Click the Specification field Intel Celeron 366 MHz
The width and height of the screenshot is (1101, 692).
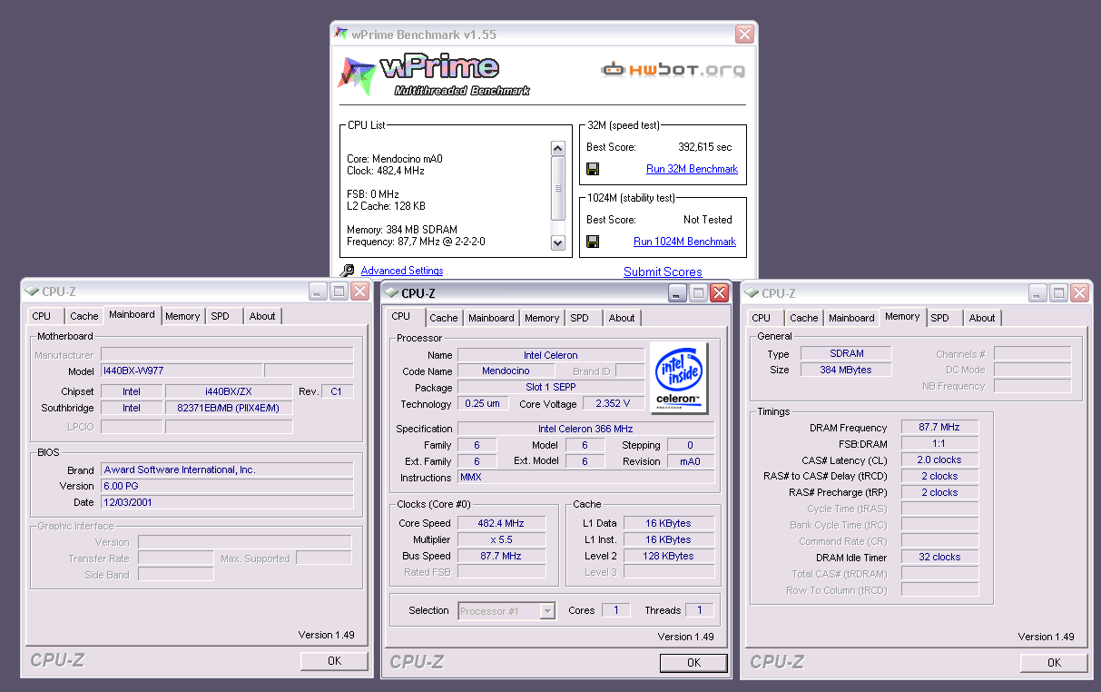point(585,429)
